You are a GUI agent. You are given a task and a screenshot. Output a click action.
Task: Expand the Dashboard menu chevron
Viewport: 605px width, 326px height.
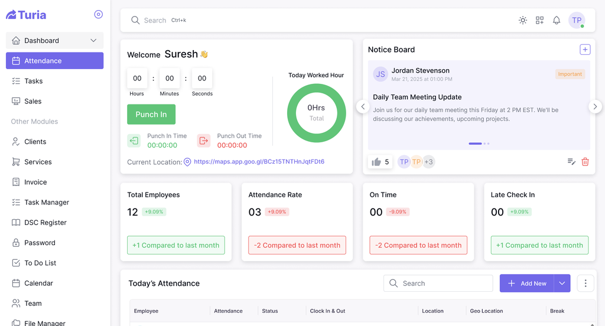[93, 41]
